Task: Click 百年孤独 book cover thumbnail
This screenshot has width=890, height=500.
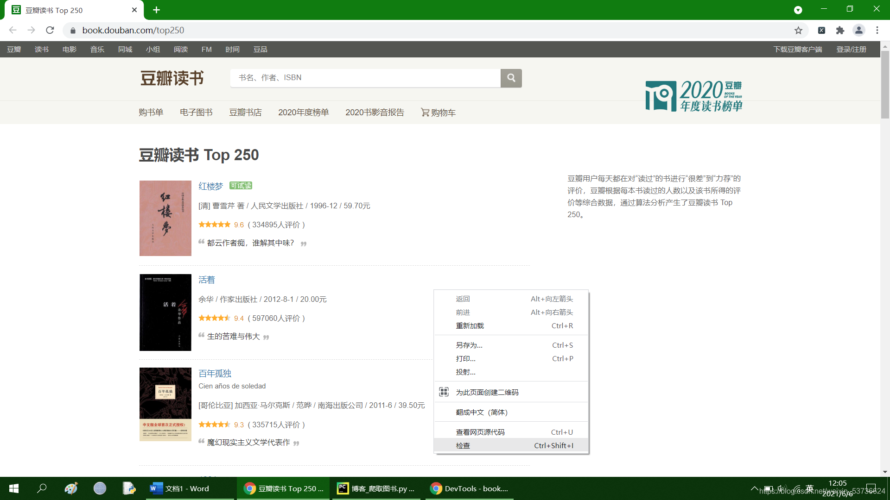Action: coord(165,404)
